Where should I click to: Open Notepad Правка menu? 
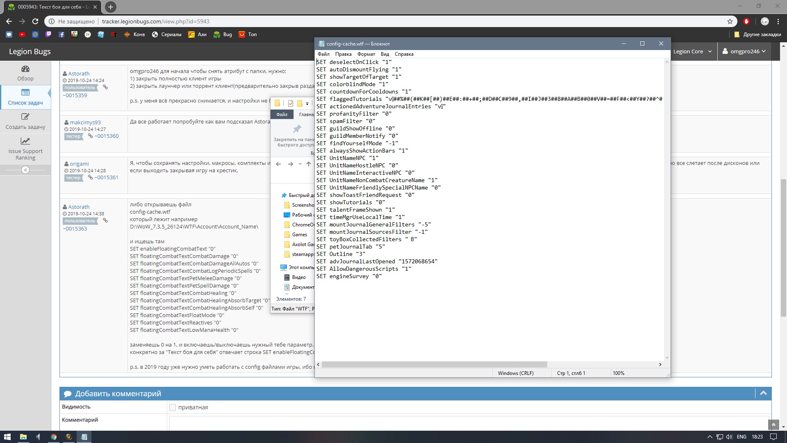pyautogui.click(x=343, y=54)
